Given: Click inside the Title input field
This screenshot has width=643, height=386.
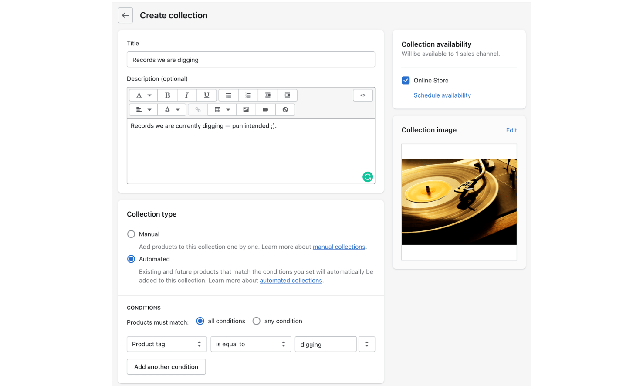Looking at the screenshot, I should pyautogui.click(x=251, y=59).
